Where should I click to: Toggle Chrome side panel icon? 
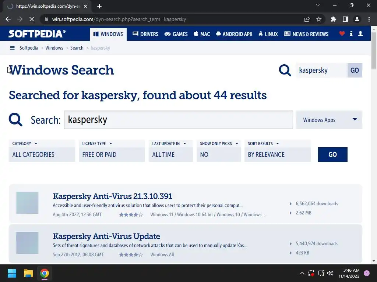click(x=345, y=19)
